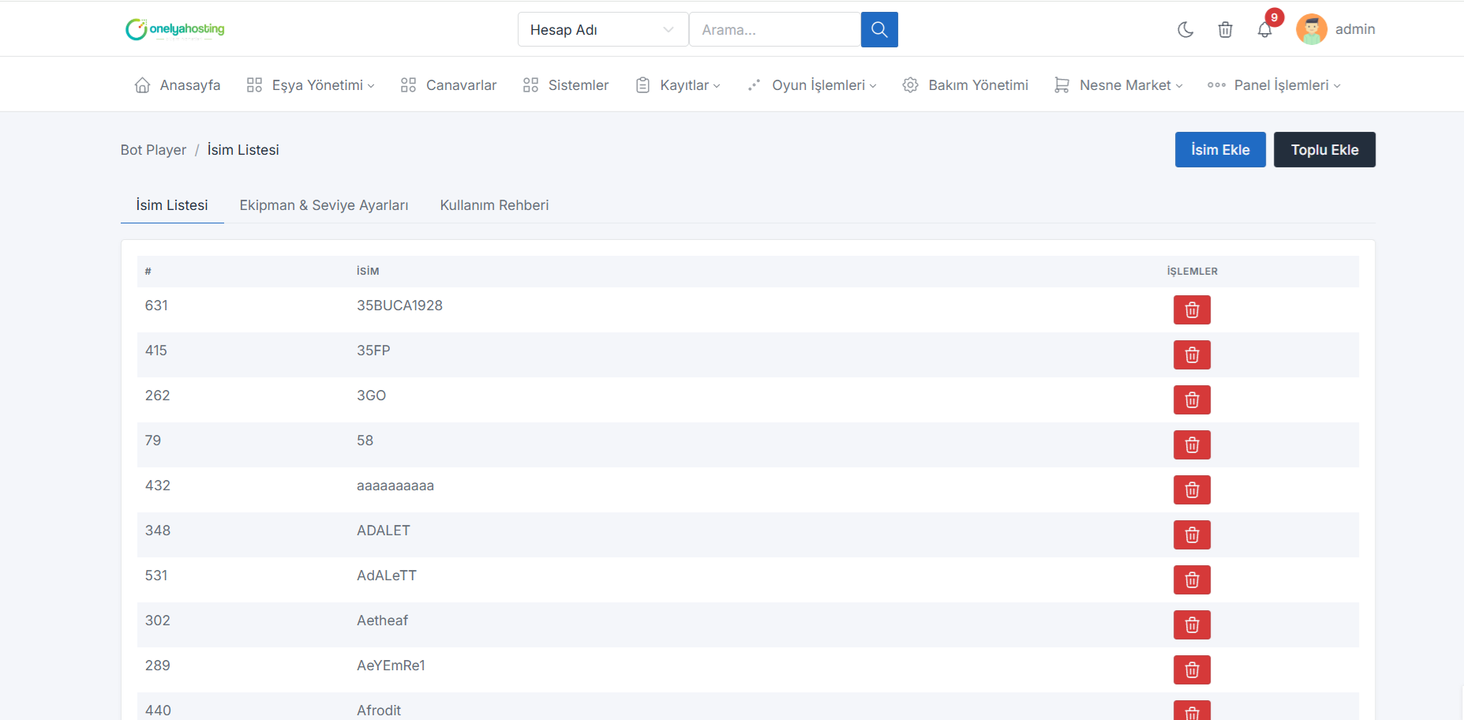Click the ID cell 631
Viewport: 1464px width, 720px height.
[x=156, y=306]
